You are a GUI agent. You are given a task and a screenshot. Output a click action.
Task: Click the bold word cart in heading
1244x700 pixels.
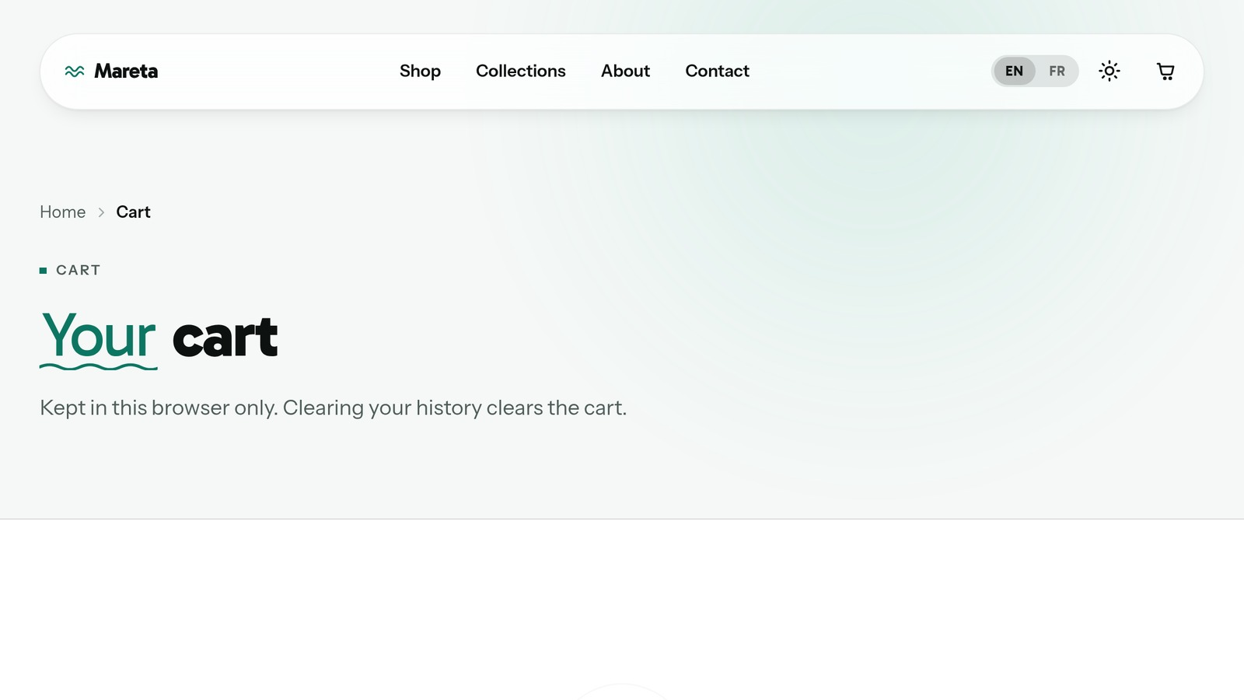point(225,338)
